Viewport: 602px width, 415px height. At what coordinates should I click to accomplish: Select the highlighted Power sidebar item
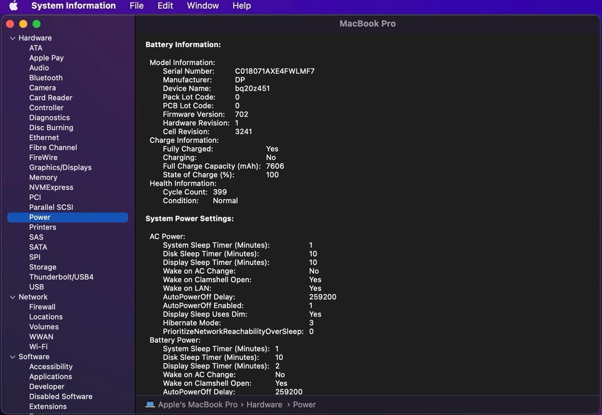coord(68,218)
